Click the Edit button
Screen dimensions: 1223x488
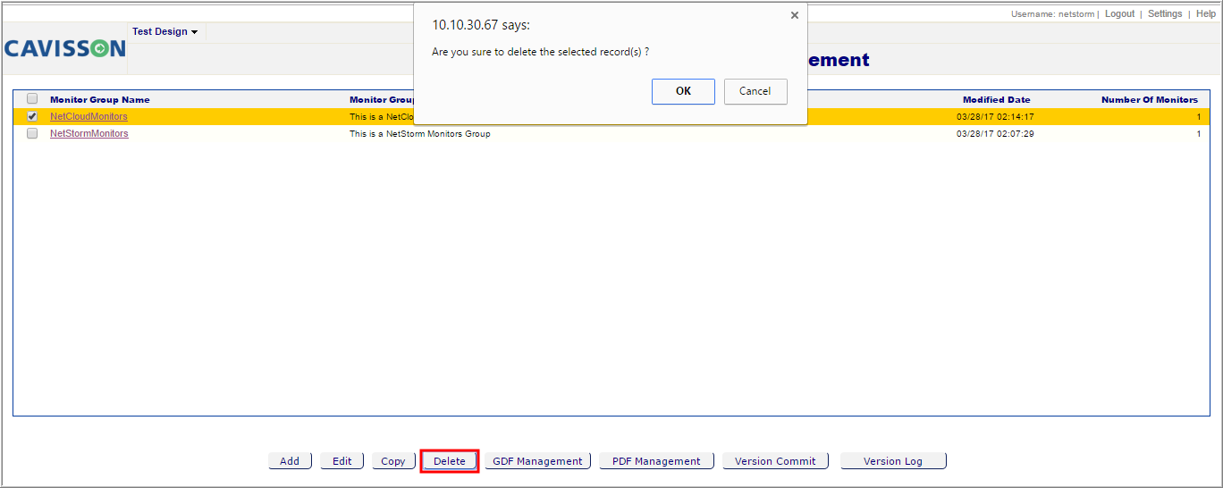click(342, 461)
